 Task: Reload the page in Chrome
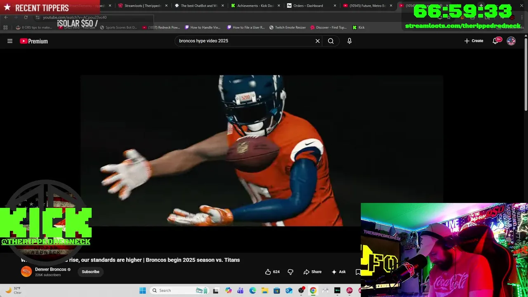click(x=26, y=17)
